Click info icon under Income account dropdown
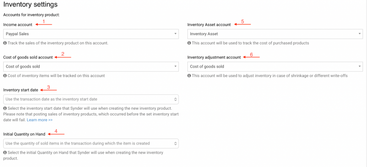This screenshot has width=367, height=167. [x=5, y=43]
